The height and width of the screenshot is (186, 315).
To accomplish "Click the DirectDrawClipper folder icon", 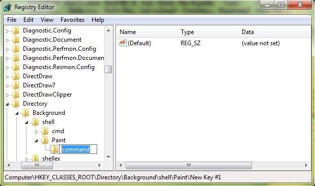I will (x=16, y=95).
